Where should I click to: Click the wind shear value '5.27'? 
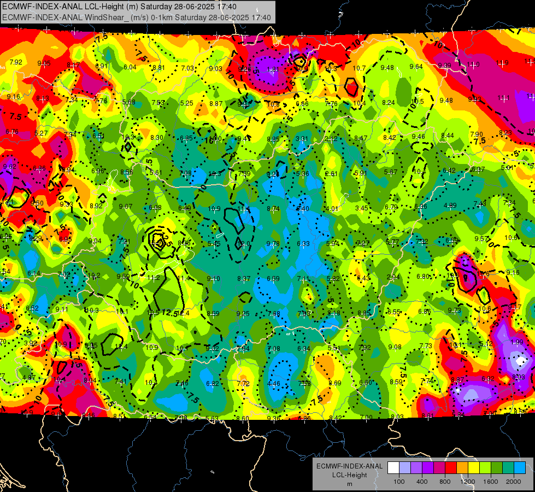(42, 133)
